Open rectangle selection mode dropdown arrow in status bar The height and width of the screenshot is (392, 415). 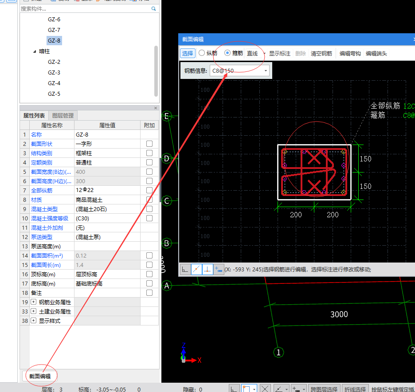(x=254, y=389)
